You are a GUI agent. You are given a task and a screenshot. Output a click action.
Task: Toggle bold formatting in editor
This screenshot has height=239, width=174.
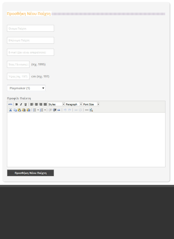tap(16, 104)
